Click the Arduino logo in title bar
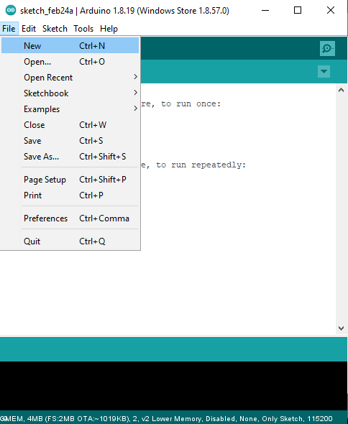The image size is (348, 424). (11, 10)
